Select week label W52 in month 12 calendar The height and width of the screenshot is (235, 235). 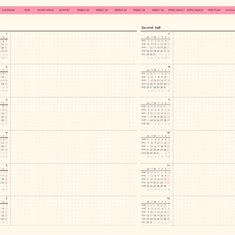(x=144, y=219)
